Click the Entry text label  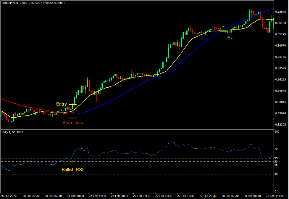(x=62, y=104)
